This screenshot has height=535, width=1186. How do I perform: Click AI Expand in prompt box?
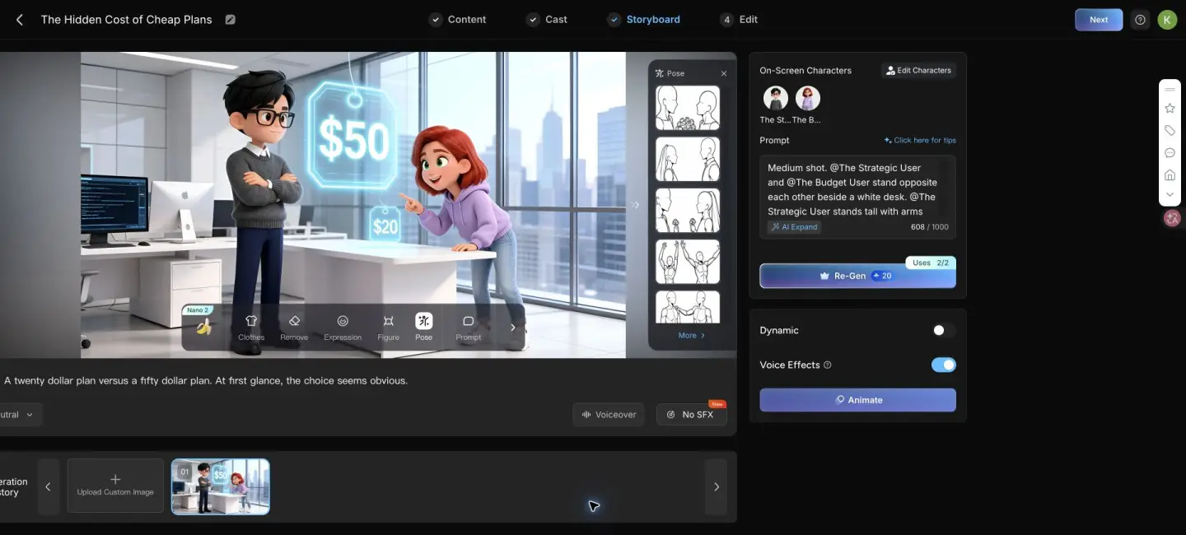click(795, 227)
